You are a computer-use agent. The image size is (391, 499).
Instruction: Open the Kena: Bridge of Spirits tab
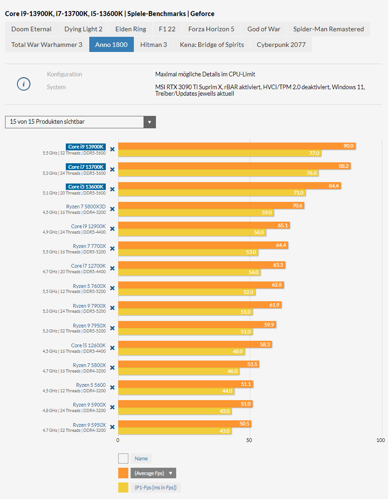(212, 45)
